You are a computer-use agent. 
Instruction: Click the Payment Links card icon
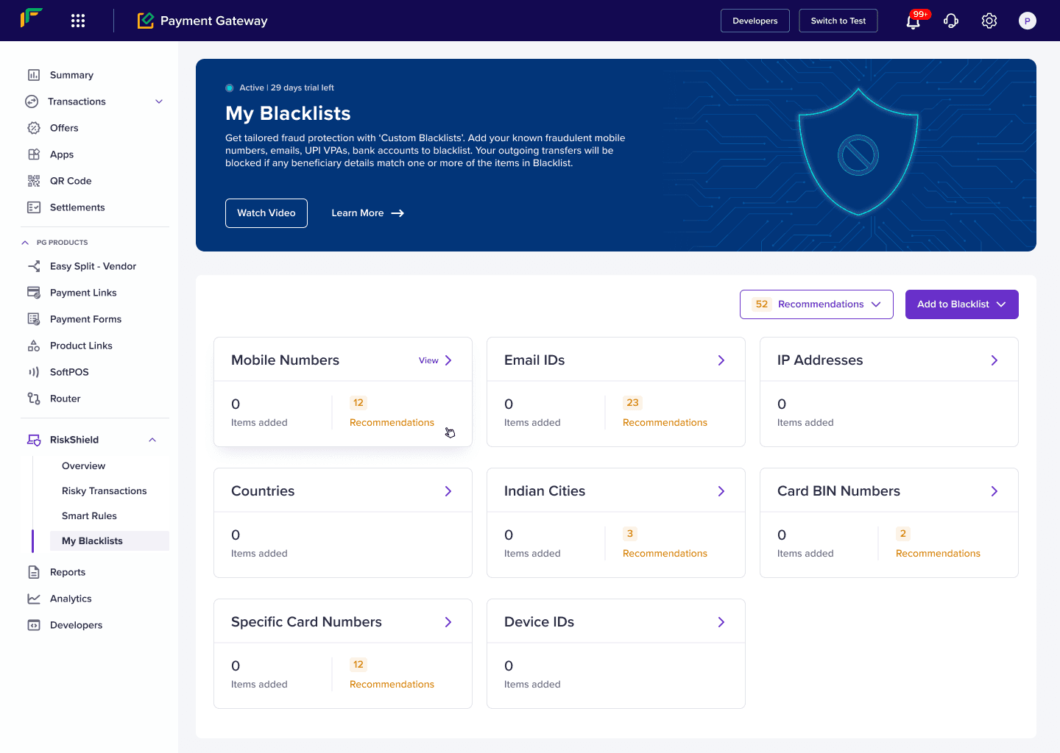point(34,293)
